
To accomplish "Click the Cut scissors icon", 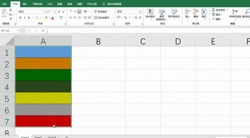I will point(11,10).
